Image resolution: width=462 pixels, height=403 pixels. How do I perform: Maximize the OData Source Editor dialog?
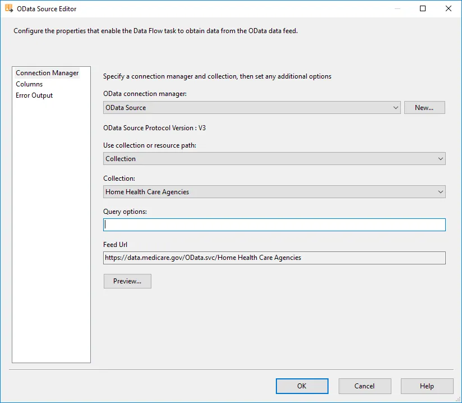coord(423,9)
